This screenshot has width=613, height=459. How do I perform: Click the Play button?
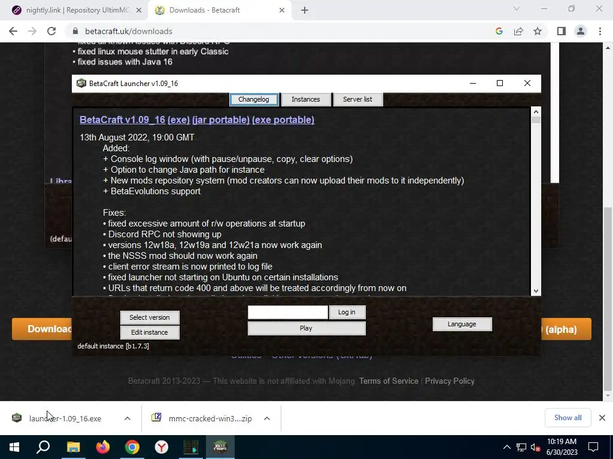click(306, 328)
